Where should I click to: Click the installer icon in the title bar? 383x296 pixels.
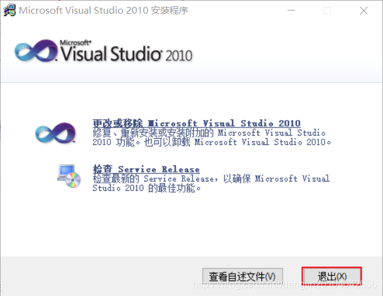9,11
